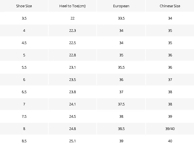Viewport: 194px width, 147px height.
Task: Click the Shoe Size column header
Action: (24, 6)
